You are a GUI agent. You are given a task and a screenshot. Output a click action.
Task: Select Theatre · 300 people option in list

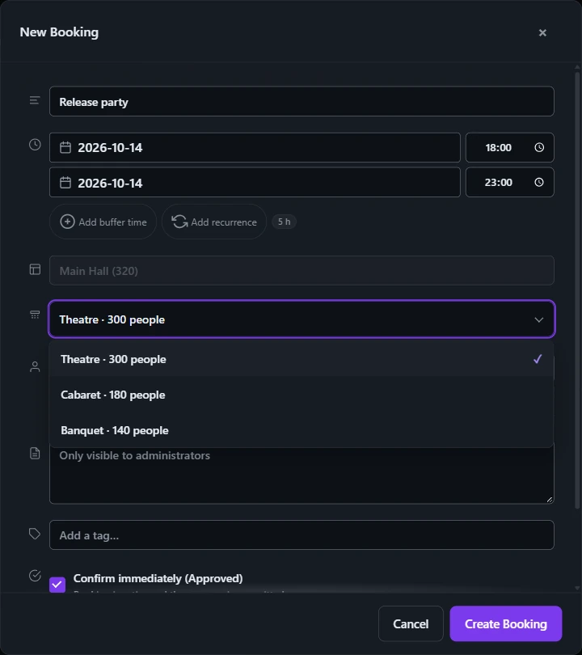click(302, 359)
